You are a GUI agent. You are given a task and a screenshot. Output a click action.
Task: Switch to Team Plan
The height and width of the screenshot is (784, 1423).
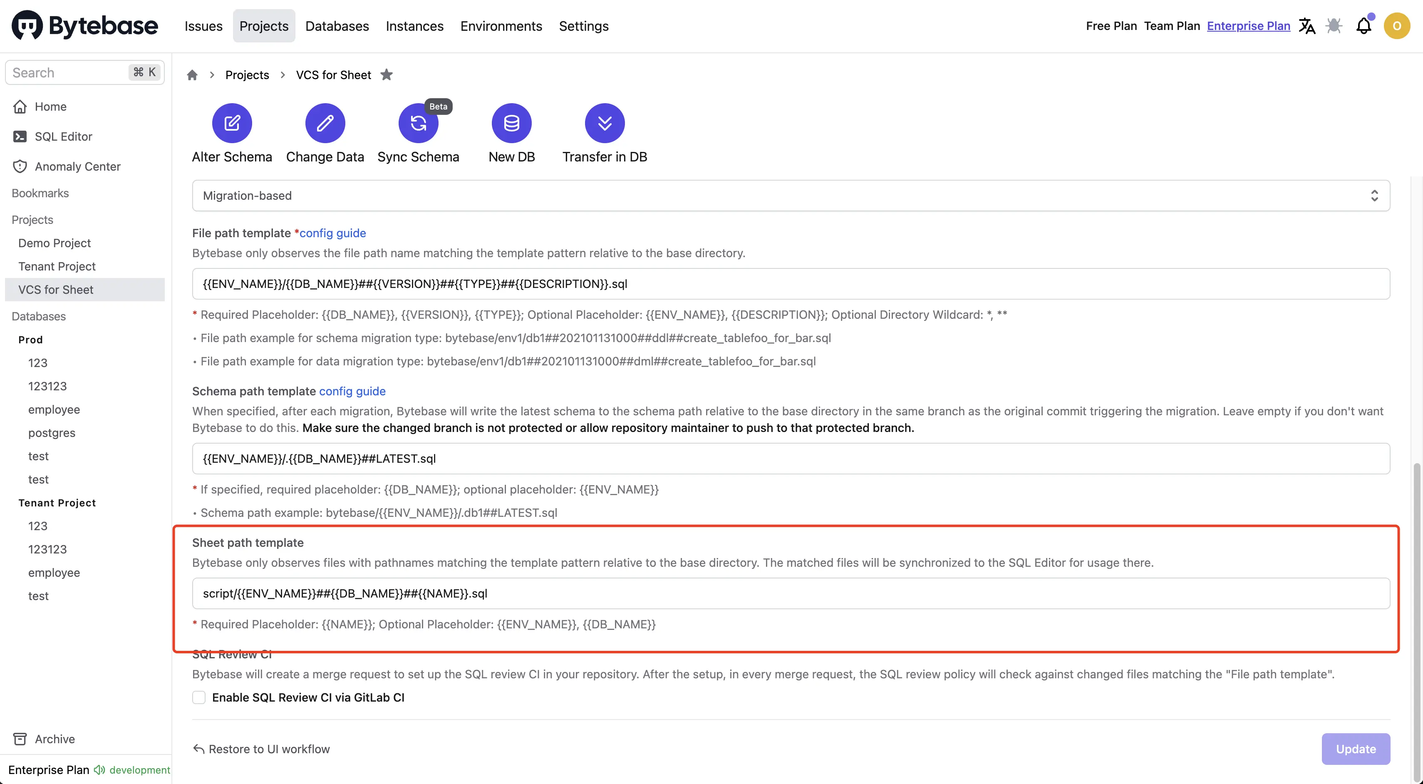[x=1172, y=26]
